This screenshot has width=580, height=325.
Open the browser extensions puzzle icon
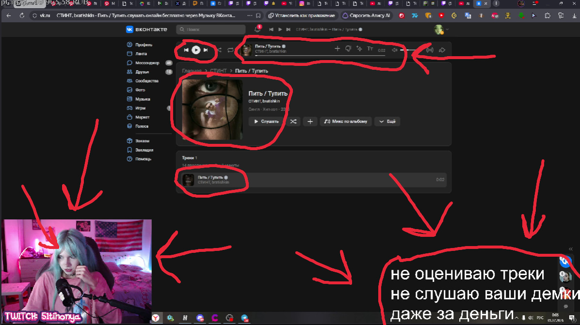click(x=548, y=15)
